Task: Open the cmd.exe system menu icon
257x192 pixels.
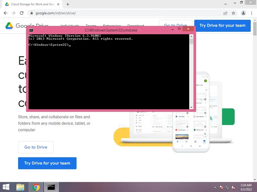Action: coord(31,30)
